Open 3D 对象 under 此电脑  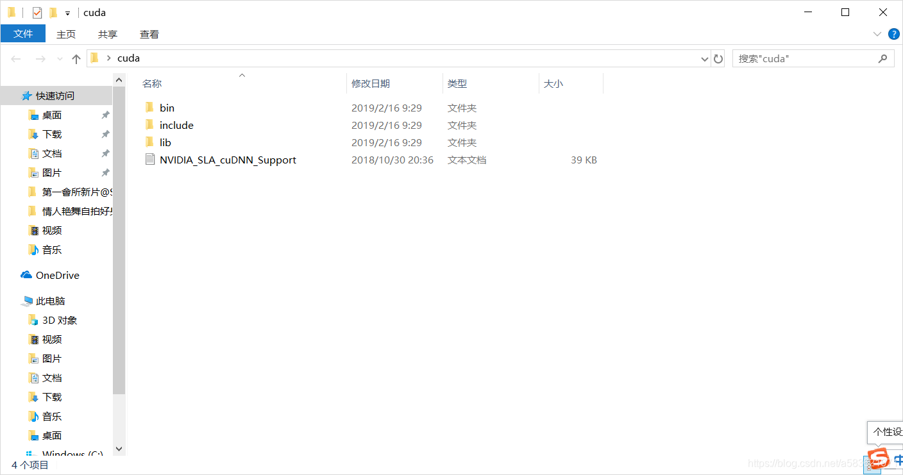tap(60, 320)
